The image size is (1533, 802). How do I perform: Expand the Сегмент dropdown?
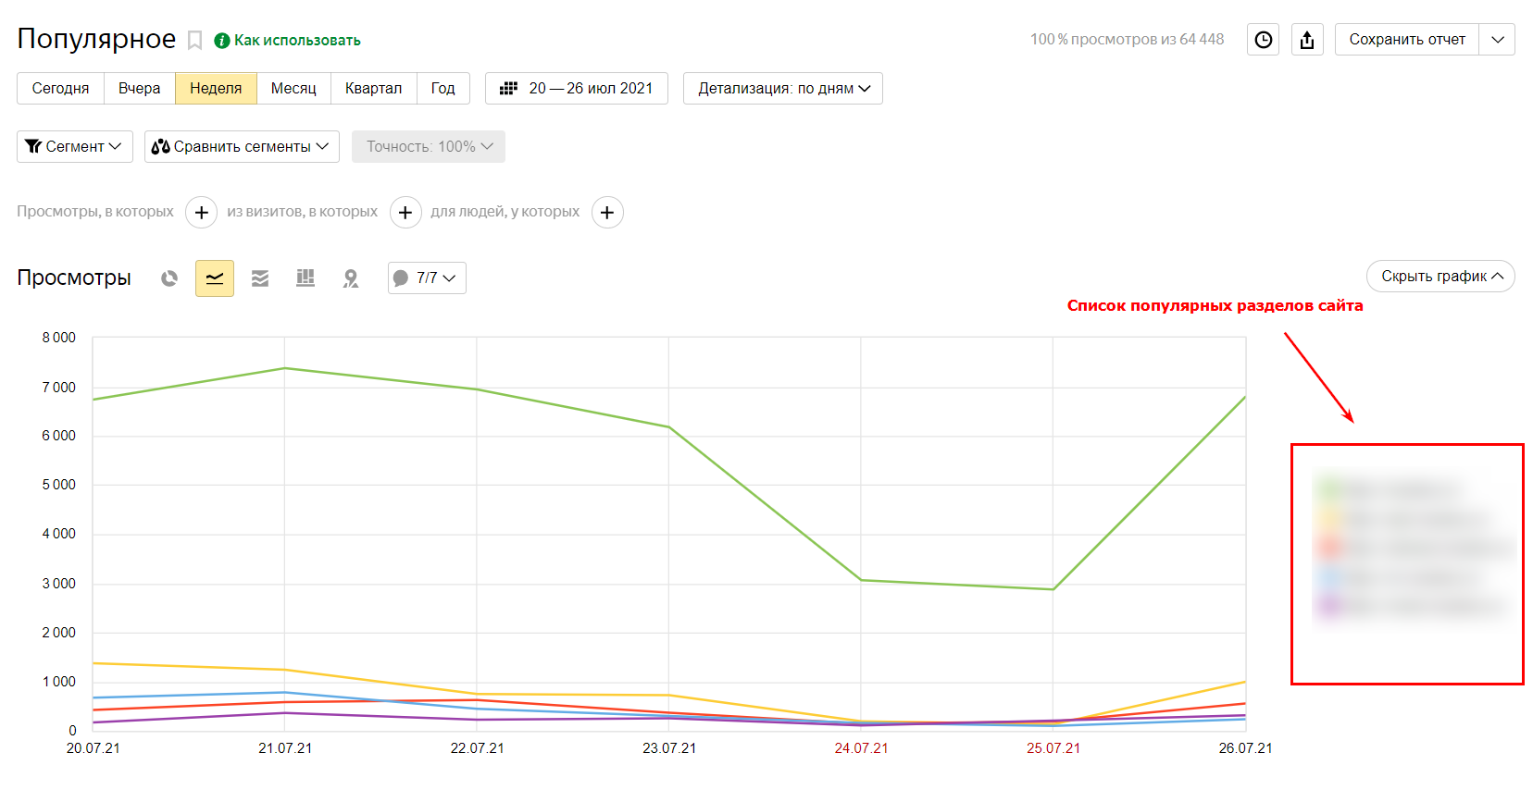75,147
